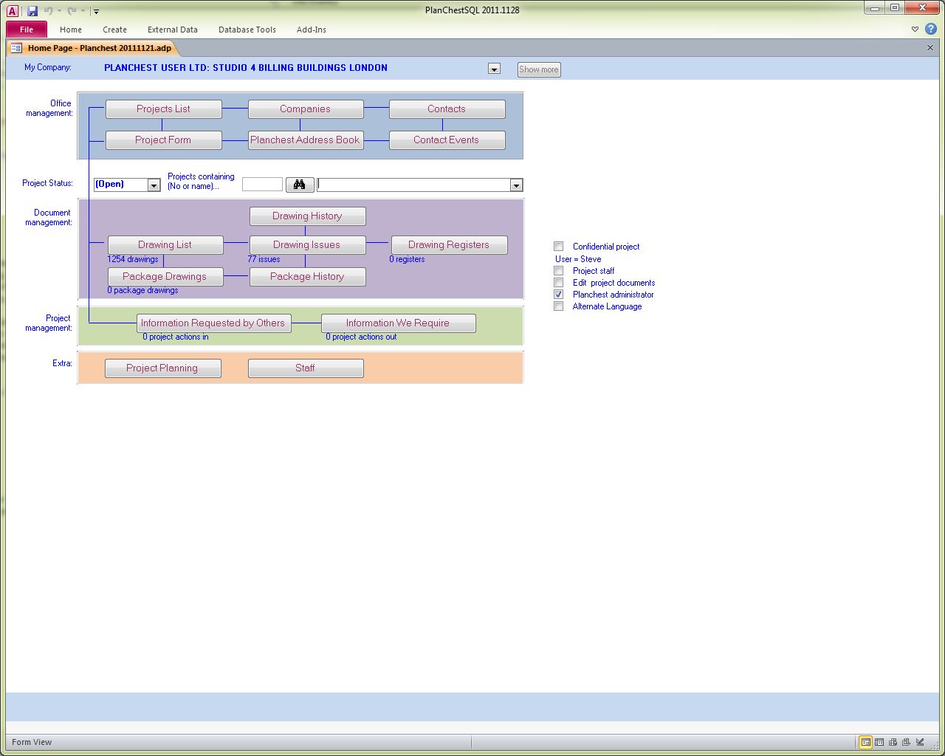The height and width of the screenshot is (756, 945).
Task: Click the form icon on Home Page tab
Action: pos(16,48)
